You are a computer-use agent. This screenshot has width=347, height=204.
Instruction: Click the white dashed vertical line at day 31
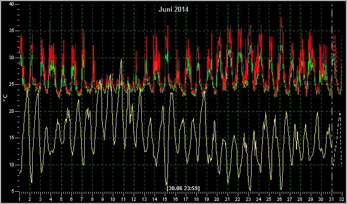[332, 97]
